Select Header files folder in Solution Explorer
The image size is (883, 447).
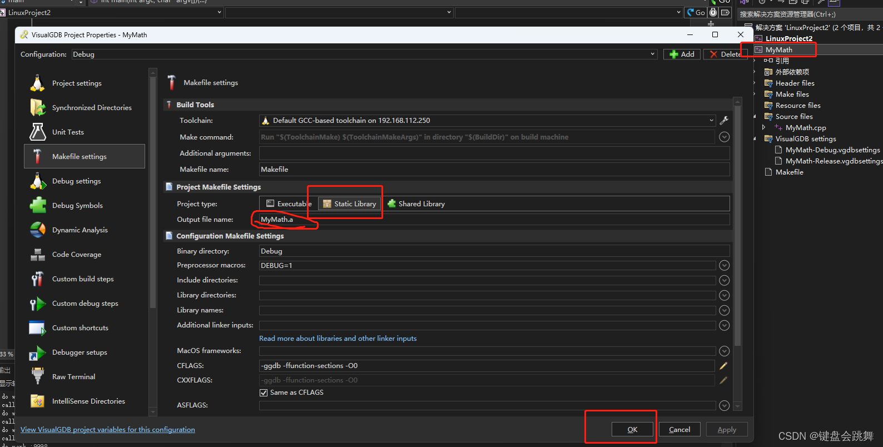[795, 83]
